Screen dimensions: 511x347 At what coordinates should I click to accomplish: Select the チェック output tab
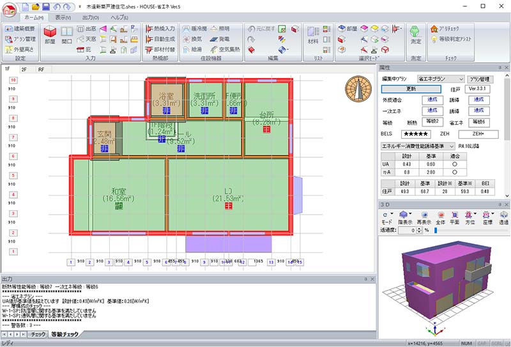point(38,334)
